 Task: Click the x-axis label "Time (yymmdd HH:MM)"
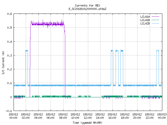(87, 123)
